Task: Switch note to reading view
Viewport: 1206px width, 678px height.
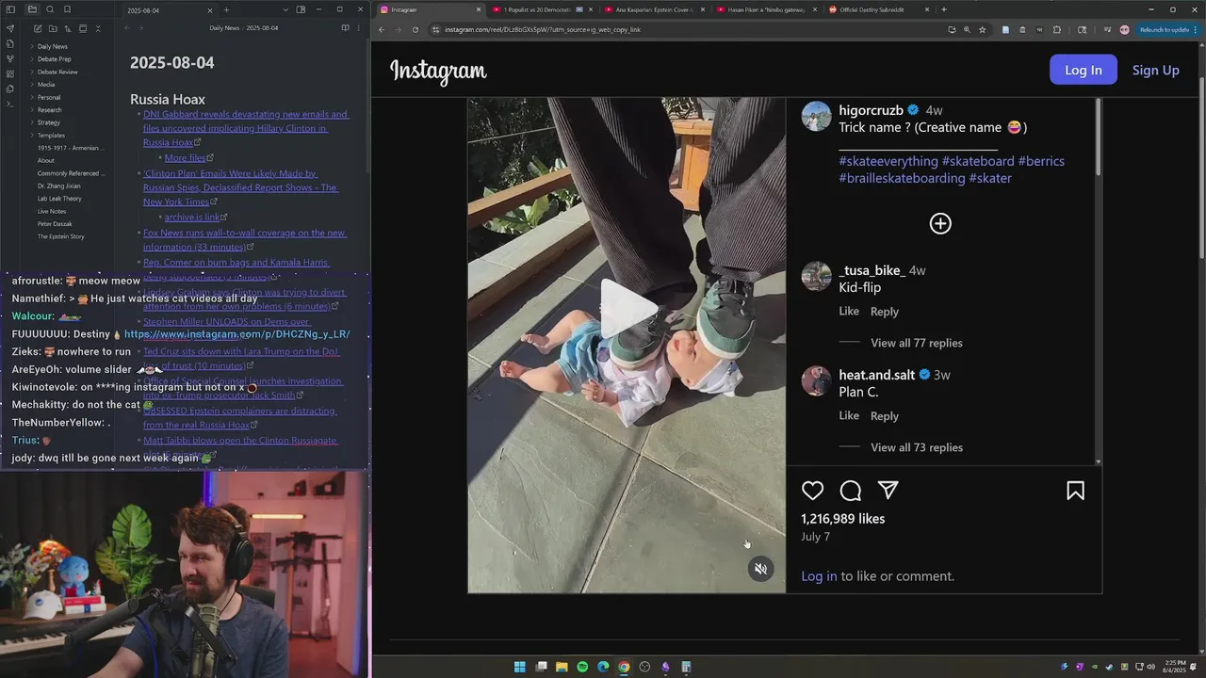Action: pos(345,28)
